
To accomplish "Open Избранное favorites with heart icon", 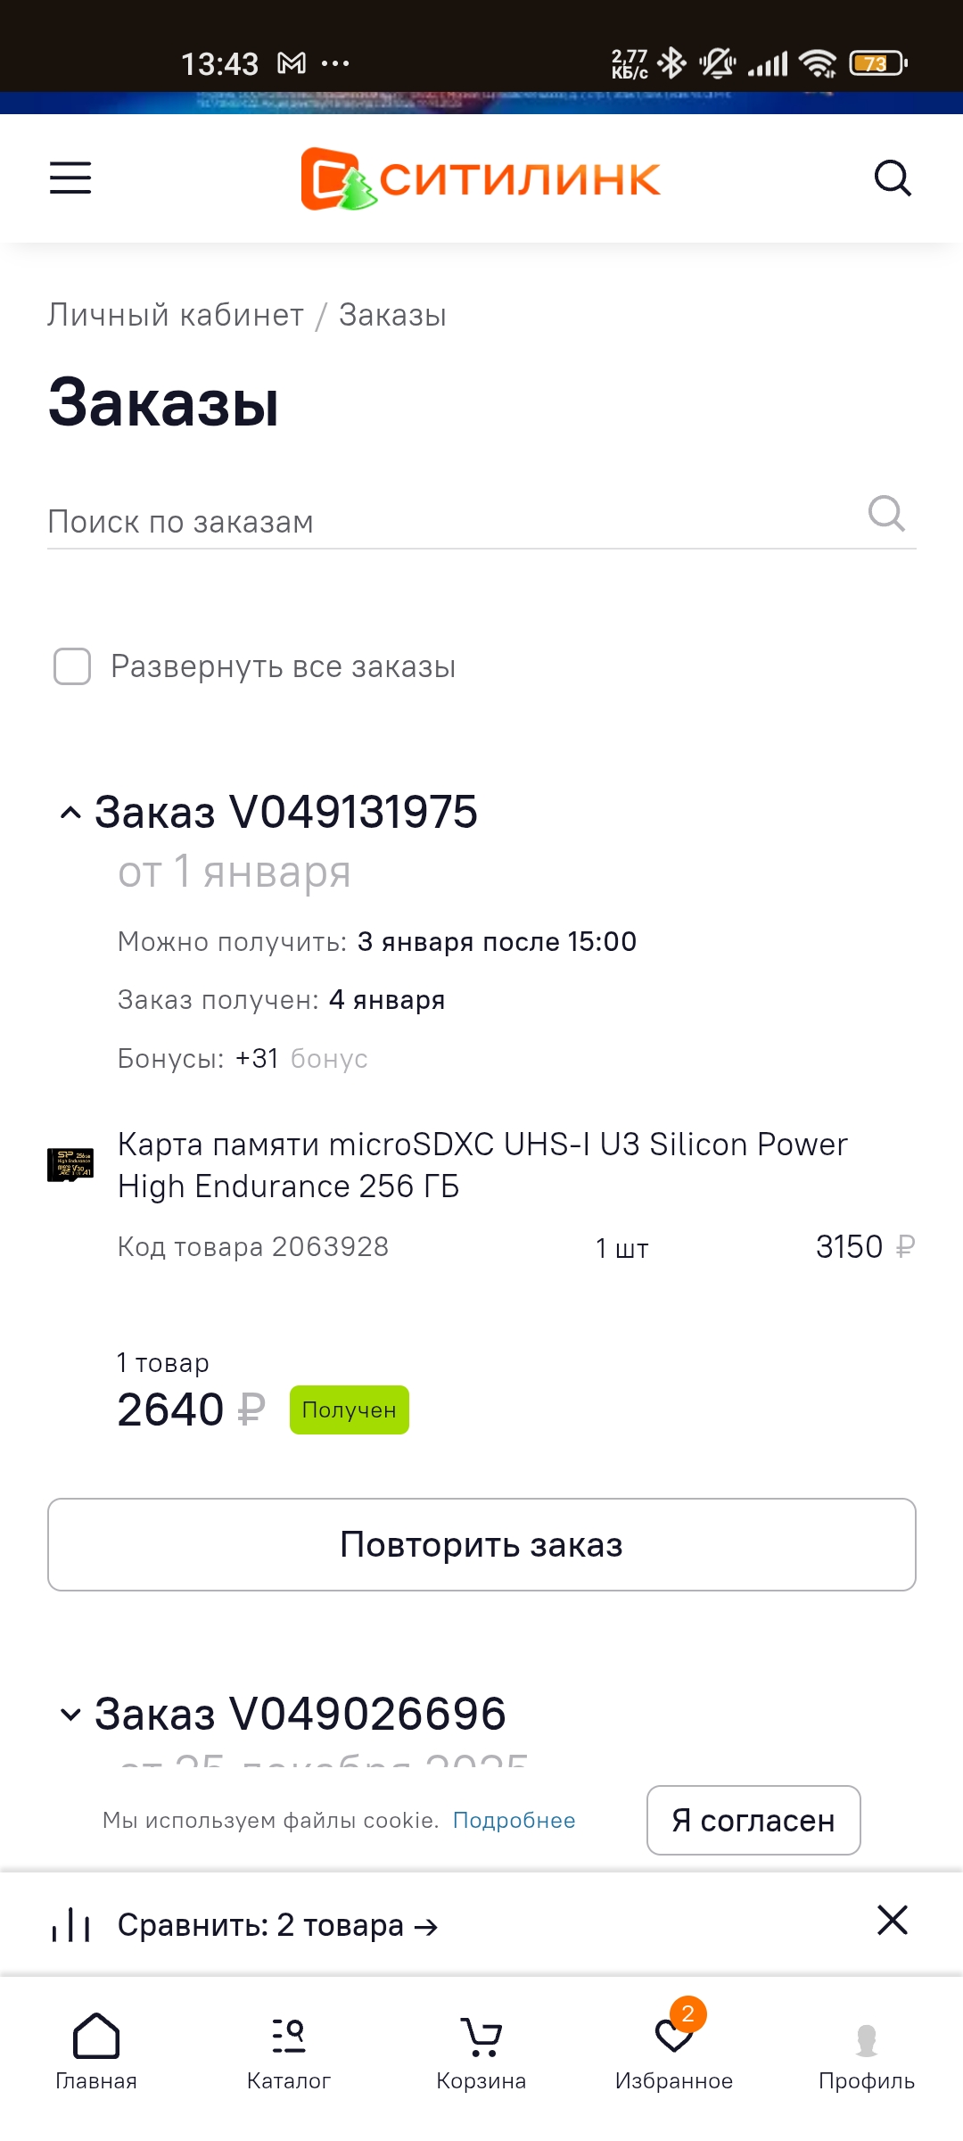I will 674,2051.
